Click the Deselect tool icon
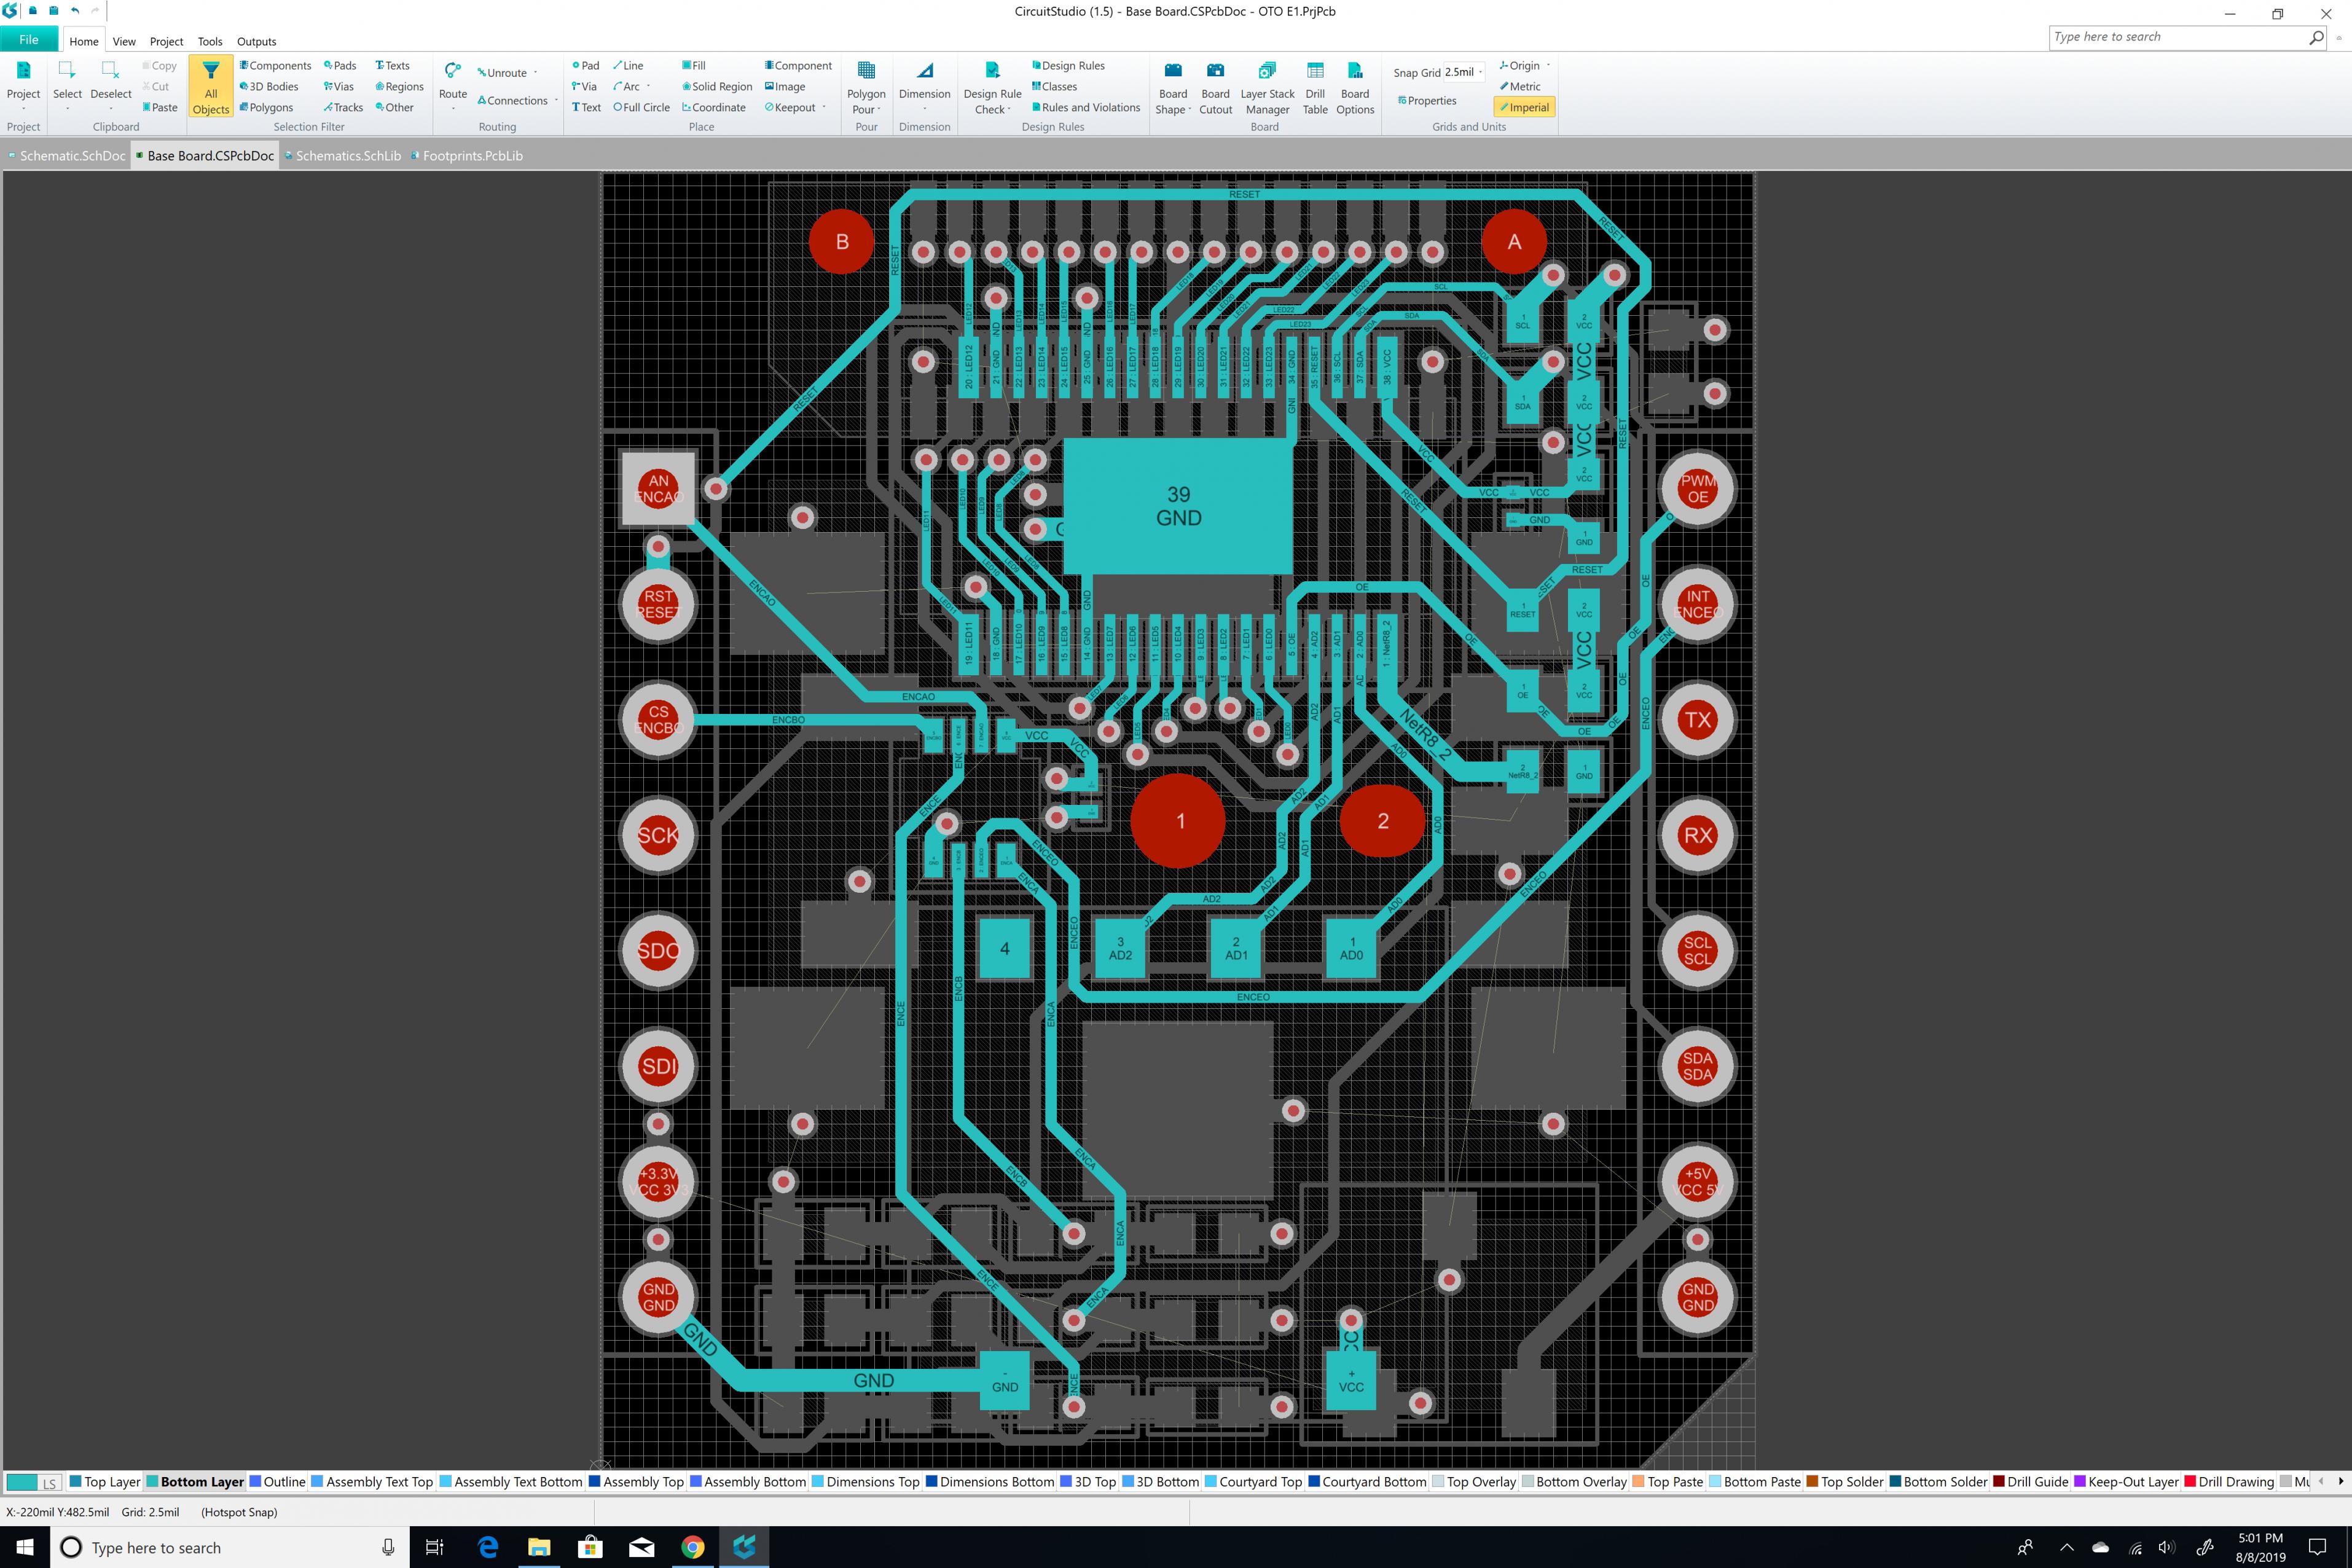Image resolution: width=2352 pixels, height=1568 pixels. point(111,71)
